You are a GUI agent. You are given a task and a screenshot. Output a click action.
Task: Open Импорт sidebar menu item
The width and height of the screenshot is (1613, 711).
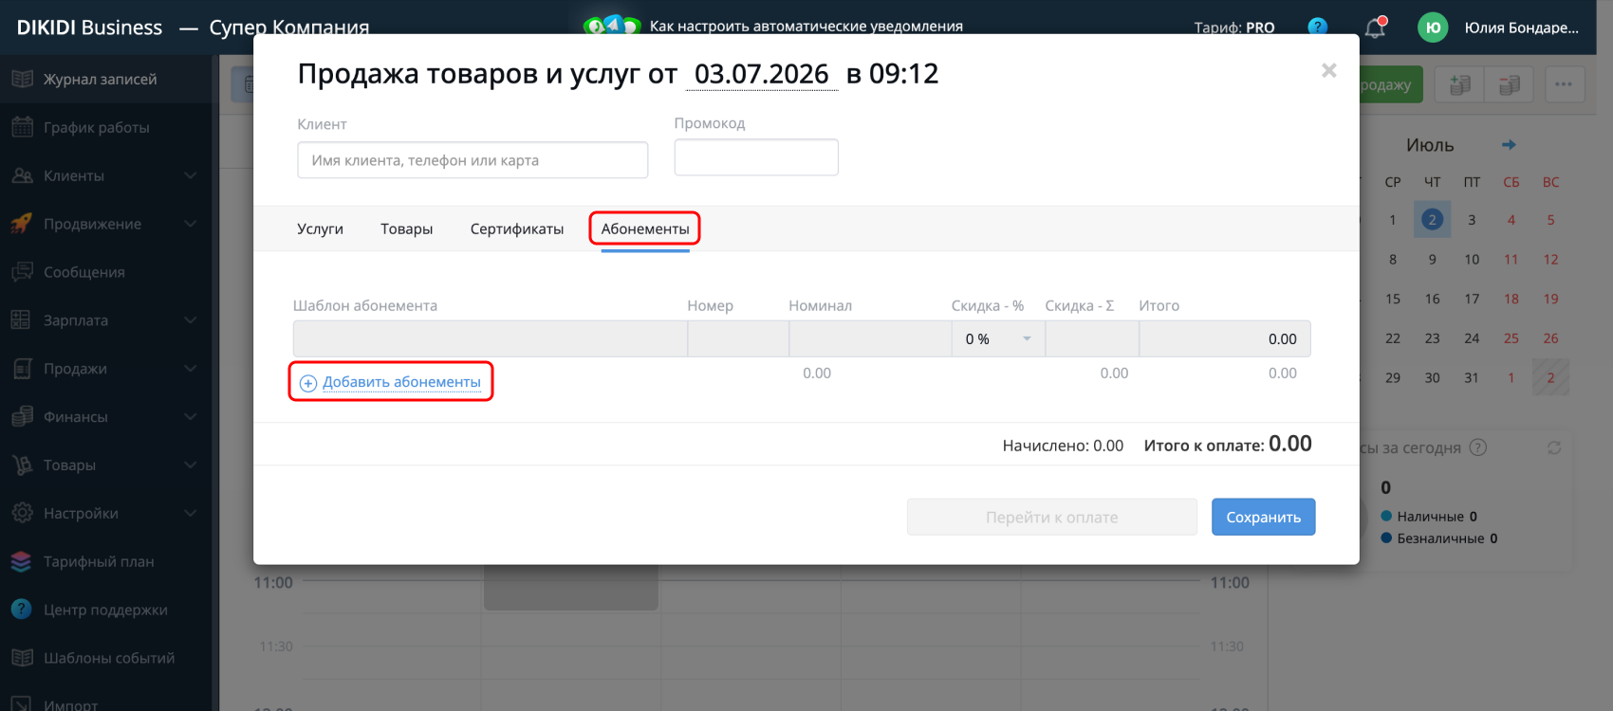point(70,704)
